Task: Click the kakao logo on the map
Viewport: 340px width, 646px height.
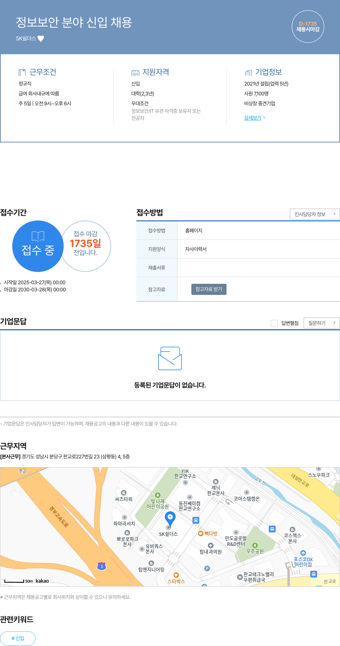Action: pyautogui.click(x=42, y=581)
